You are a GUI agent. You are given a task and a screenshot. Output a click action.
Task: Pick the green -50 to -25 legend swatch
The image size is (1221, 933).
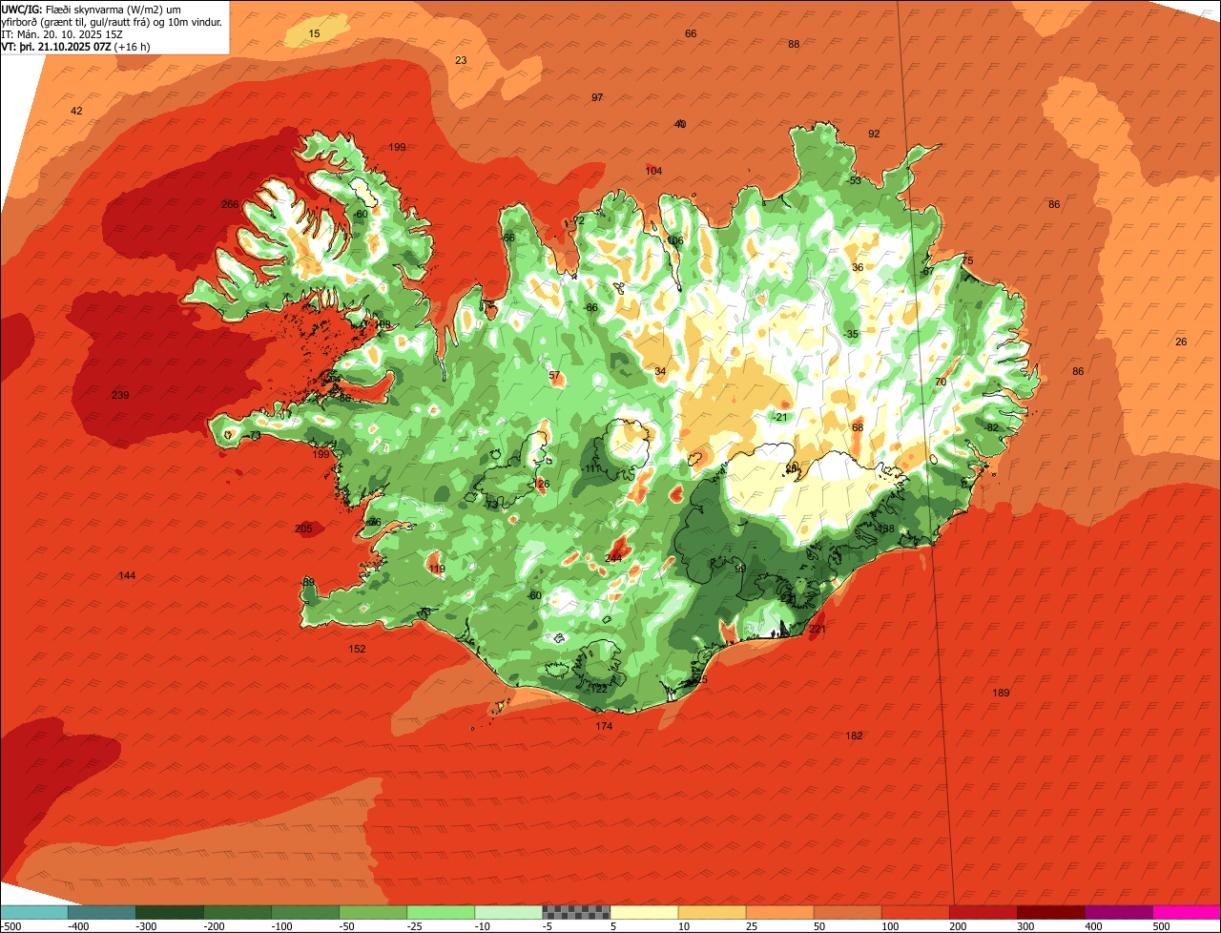[x=373, y=912]
